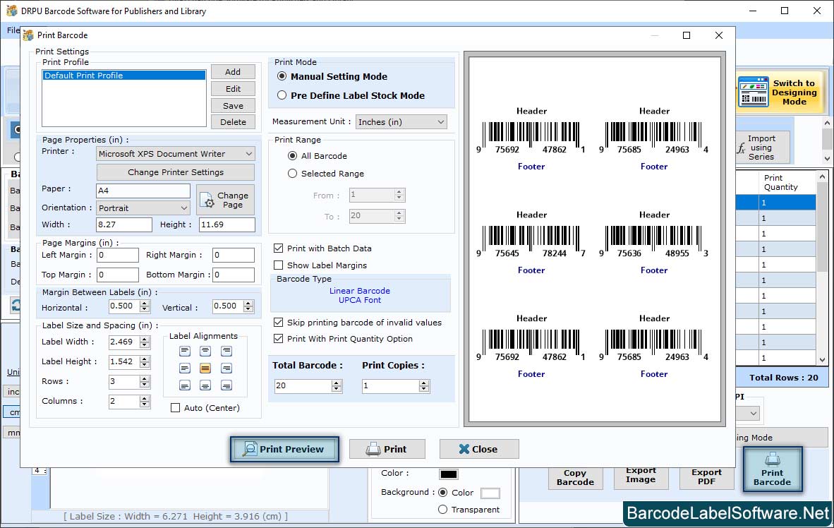Select bottom-center label alignment icon
Viewport: 834px width, 528px height.
pyautogui.click(x=205, y=385)
